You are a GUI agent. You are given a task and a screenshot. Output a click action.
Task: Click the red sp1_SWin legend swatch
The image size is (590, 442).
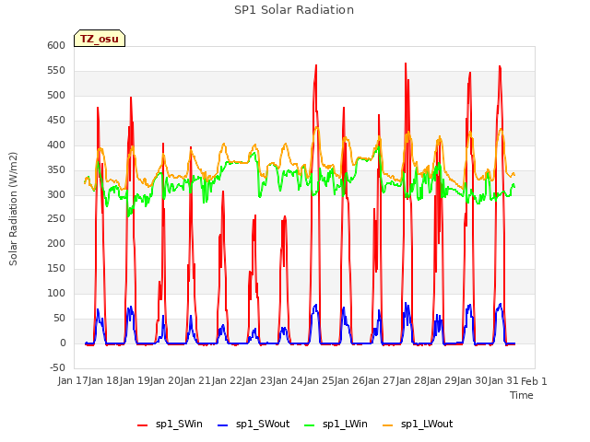click(143, 425)
